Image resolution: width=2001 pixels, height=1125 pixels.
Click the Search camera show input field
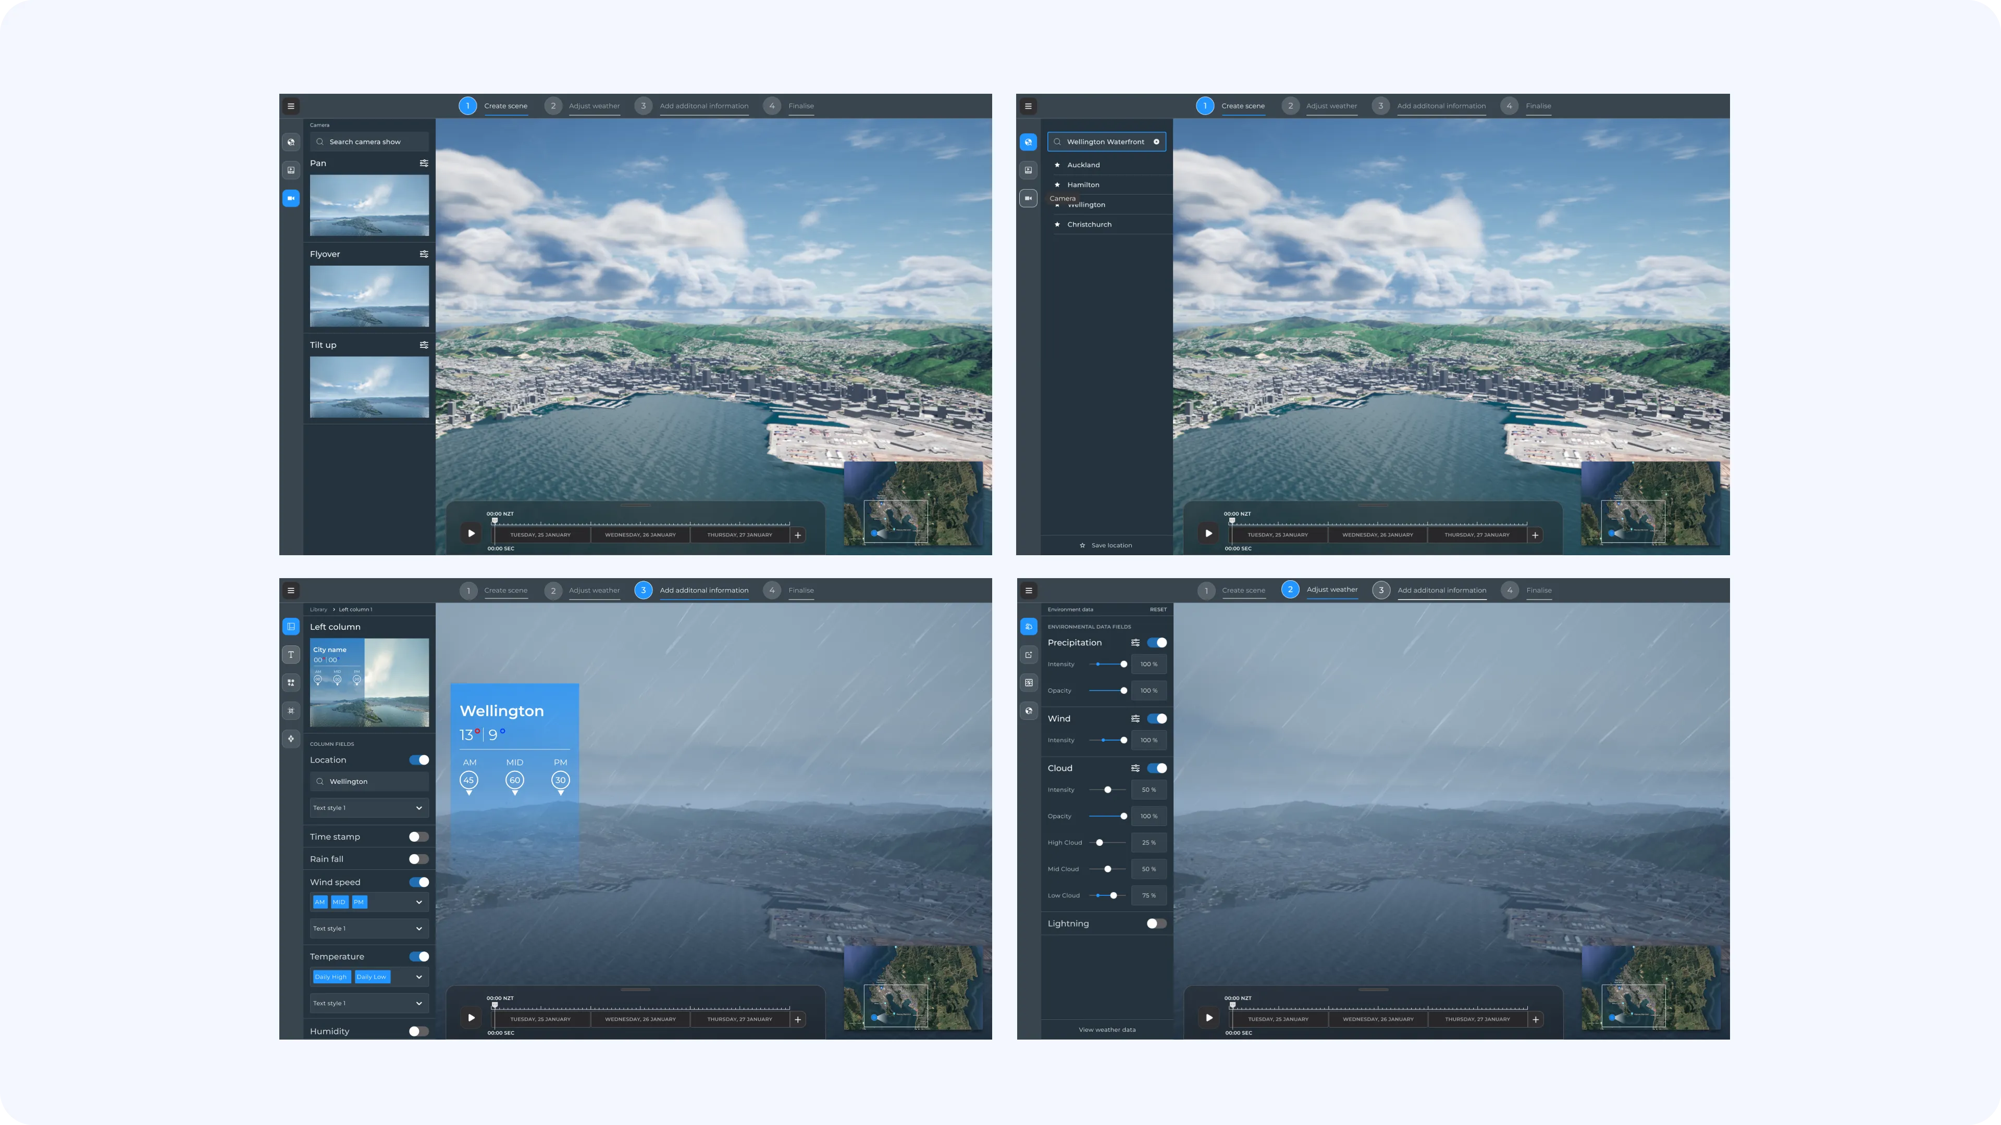pos(369,142)
